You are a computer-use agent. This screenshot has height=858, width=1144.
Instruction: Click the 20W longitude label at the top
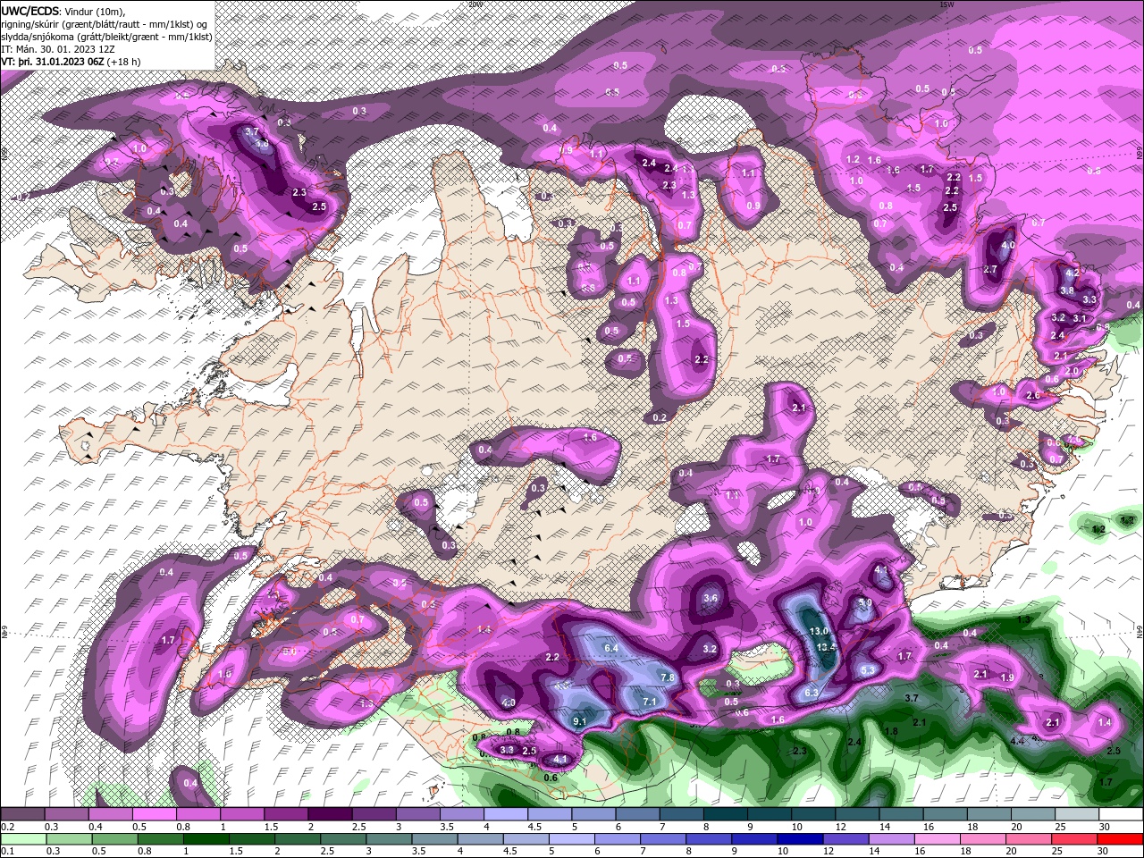coord(475,4)
